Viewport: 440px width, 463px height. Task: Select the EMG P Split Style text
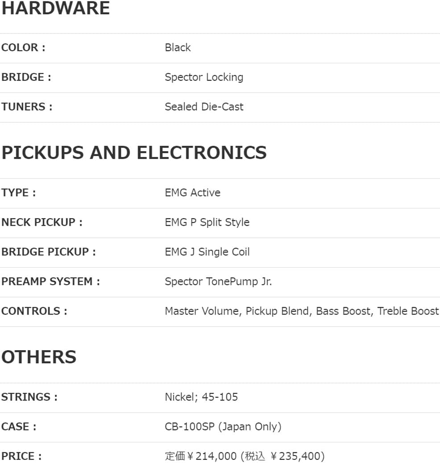click(207, 222)
